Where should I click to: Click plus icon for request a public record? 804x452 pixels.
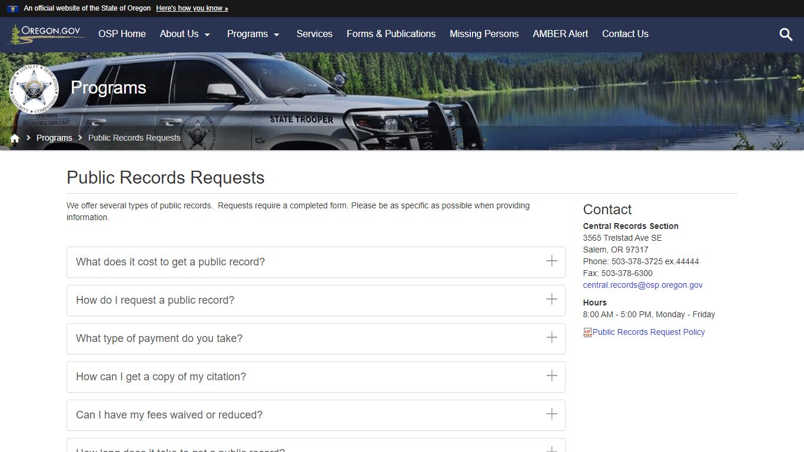point(551,299)
